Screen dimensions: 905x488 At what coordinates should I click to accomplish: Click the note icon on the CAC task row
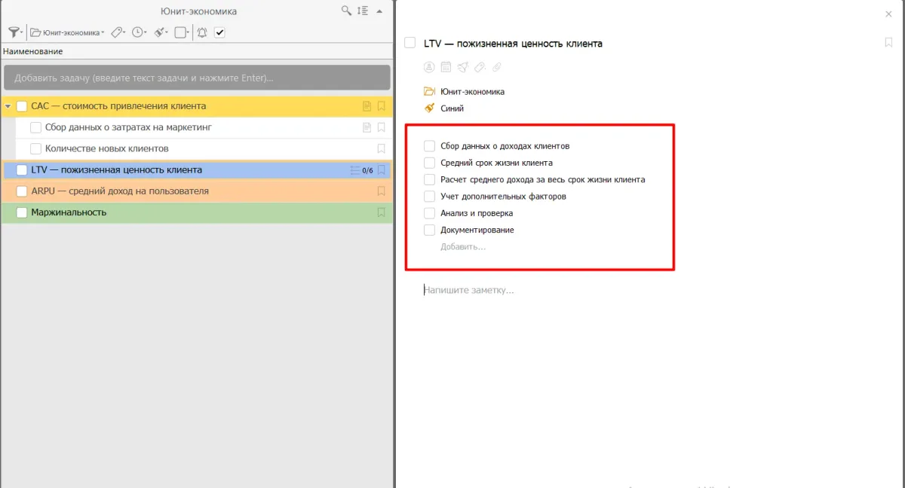pos(367,106)
